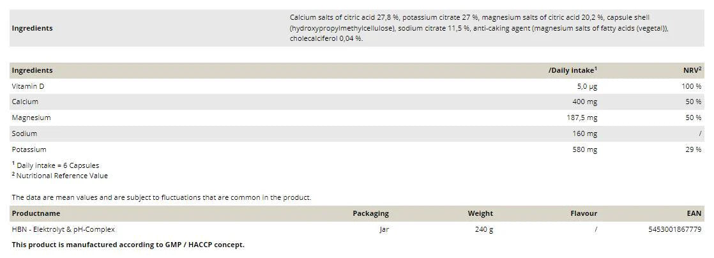Click the Productname column header
The image size is (714, 258).
[36, 213]
